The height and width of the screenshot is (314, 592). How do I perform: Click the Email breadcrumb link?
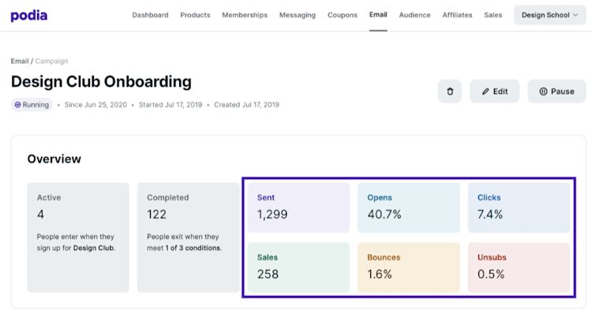(x=20, y=61)
